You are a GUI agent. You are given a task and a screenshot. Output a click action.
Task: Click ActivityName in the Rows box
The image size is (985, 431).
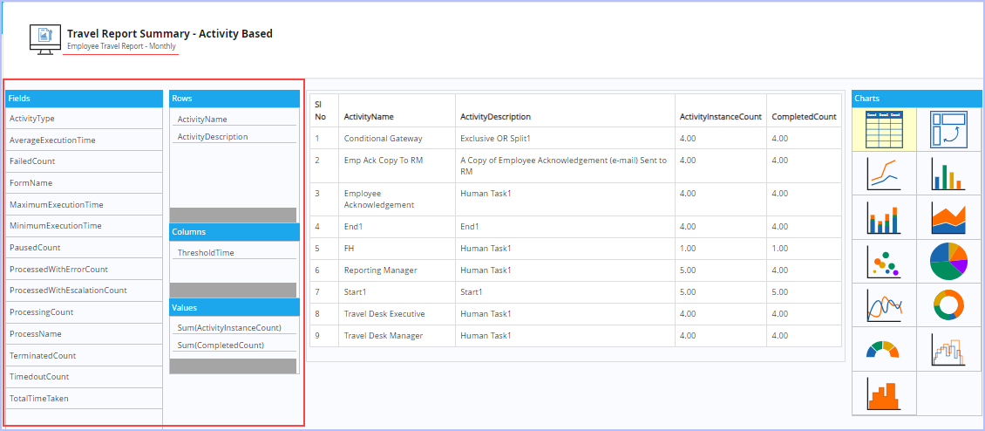tap(234, 119)
